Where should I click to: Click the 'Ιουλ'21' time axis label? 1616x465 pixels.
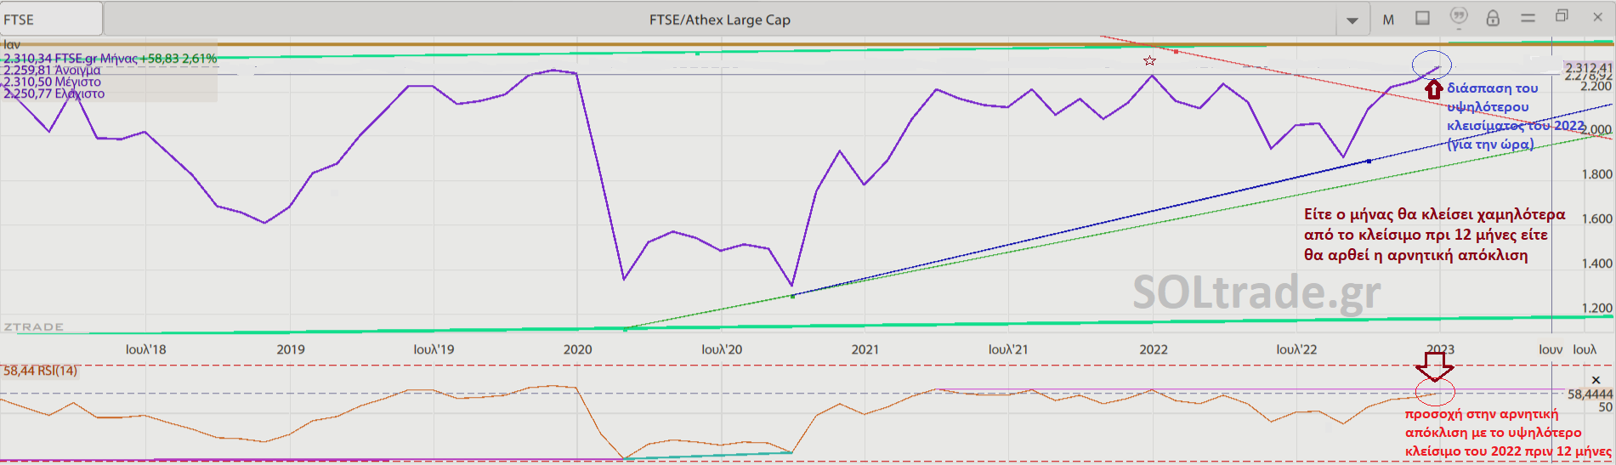pos(1009,349)
